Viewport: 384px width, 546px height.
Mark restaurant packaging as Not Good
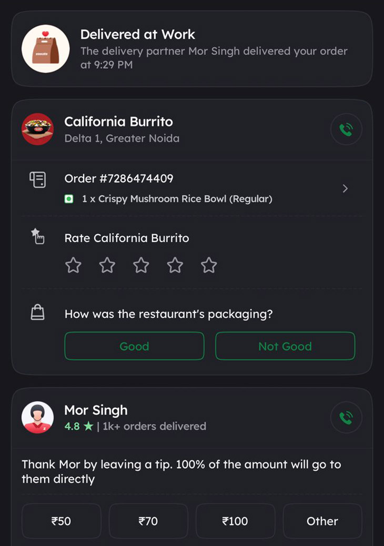285,346
